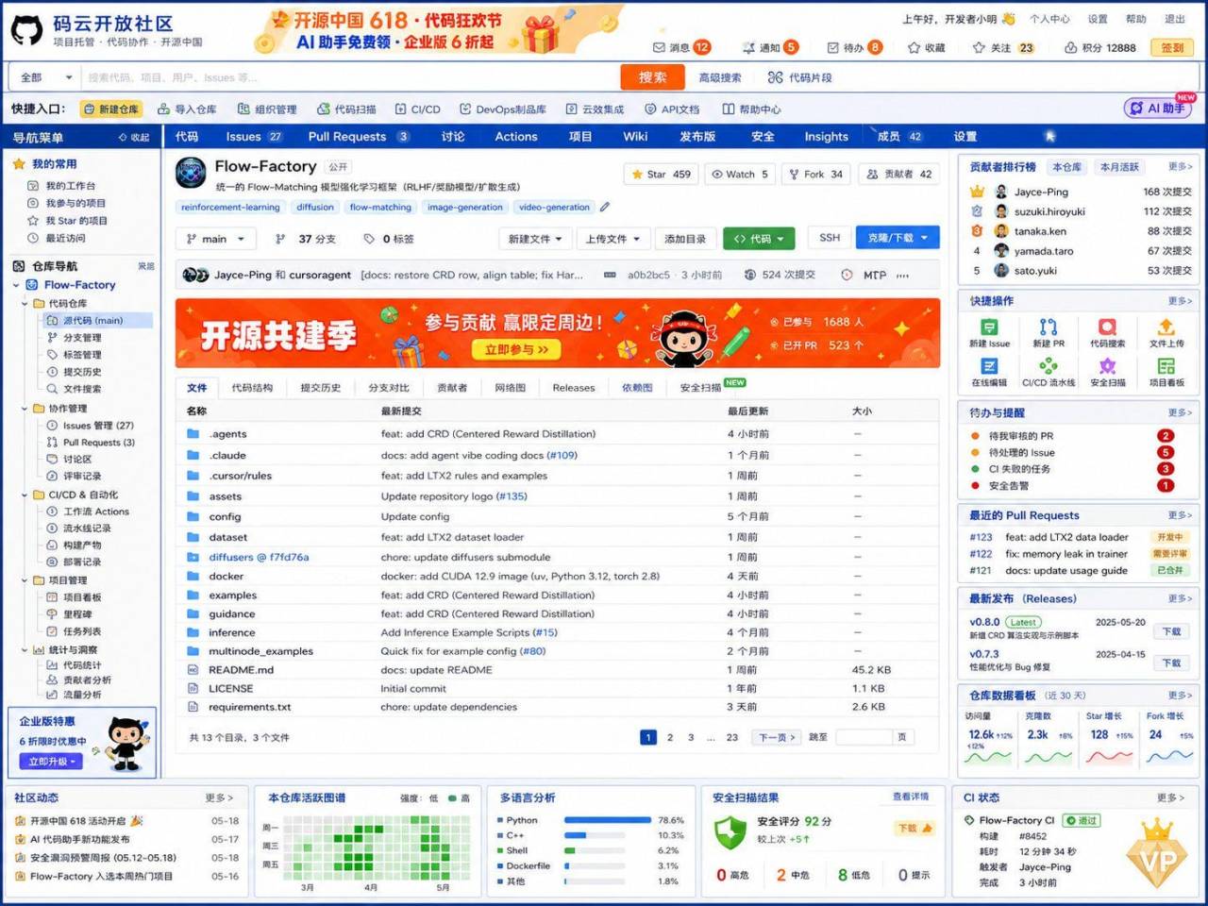
Task: Click the search input field
Action: [349, 77]
